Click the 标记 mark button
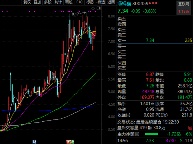This screenshot has width=193, height=144. click(x=90, y=2)
